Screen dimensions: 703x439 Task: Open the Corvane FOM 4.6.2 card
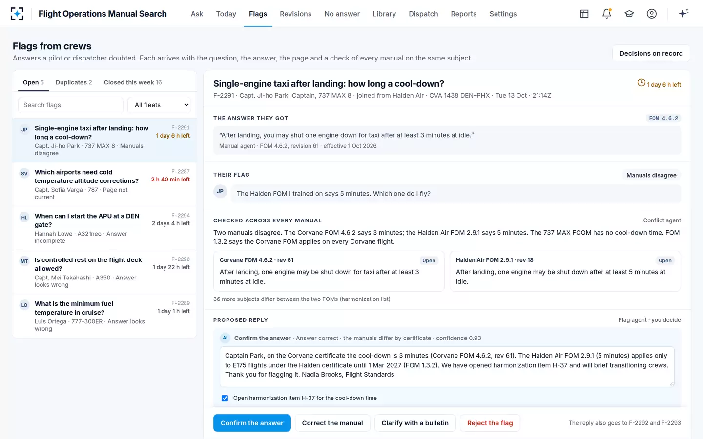tap(329, 271)
